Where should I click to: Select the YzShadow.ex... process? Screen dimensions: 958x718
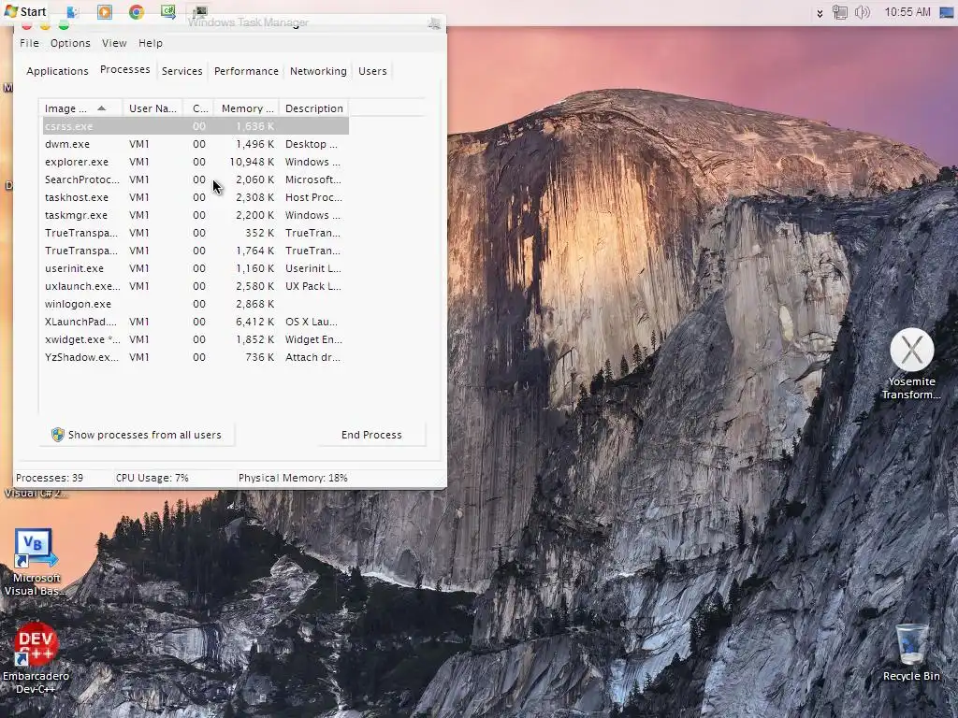tap(196, 356)
